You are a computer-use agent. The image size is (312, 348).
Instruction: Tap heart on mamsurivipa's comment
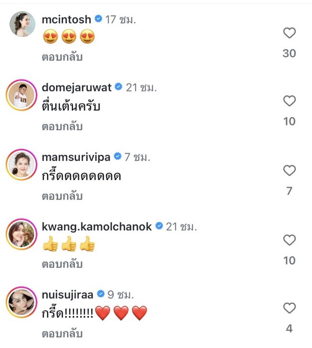[290, 170]
